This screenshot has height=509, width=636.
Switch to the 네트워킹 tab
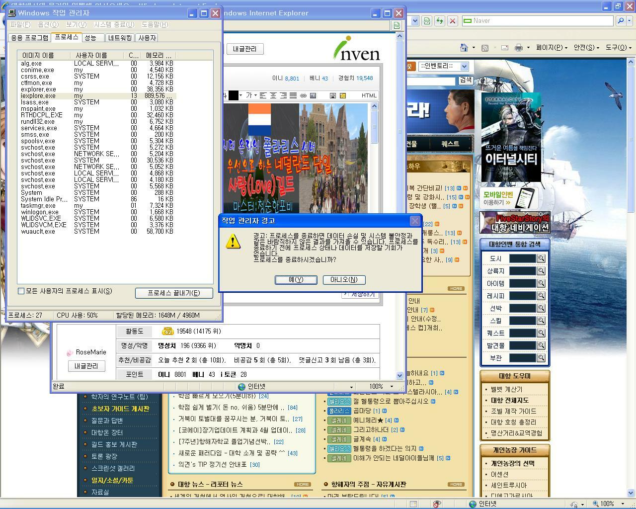click(x=120, y=38)
